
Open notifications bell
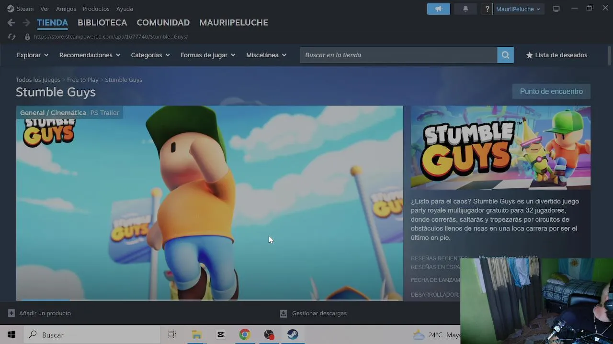[465, 9]
